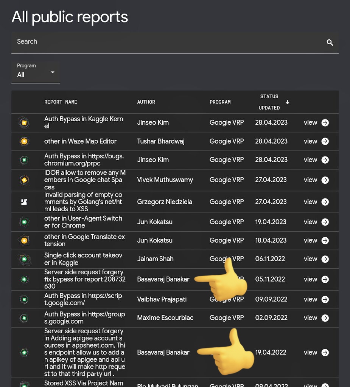View the Waze Map Editor report

click(x=310, y=141)
